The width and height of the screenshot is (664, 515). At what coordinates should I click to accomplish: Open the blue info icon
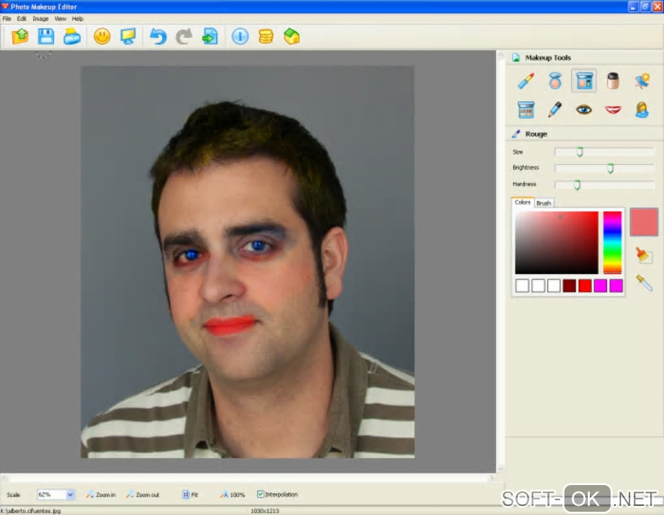[240, 36]
